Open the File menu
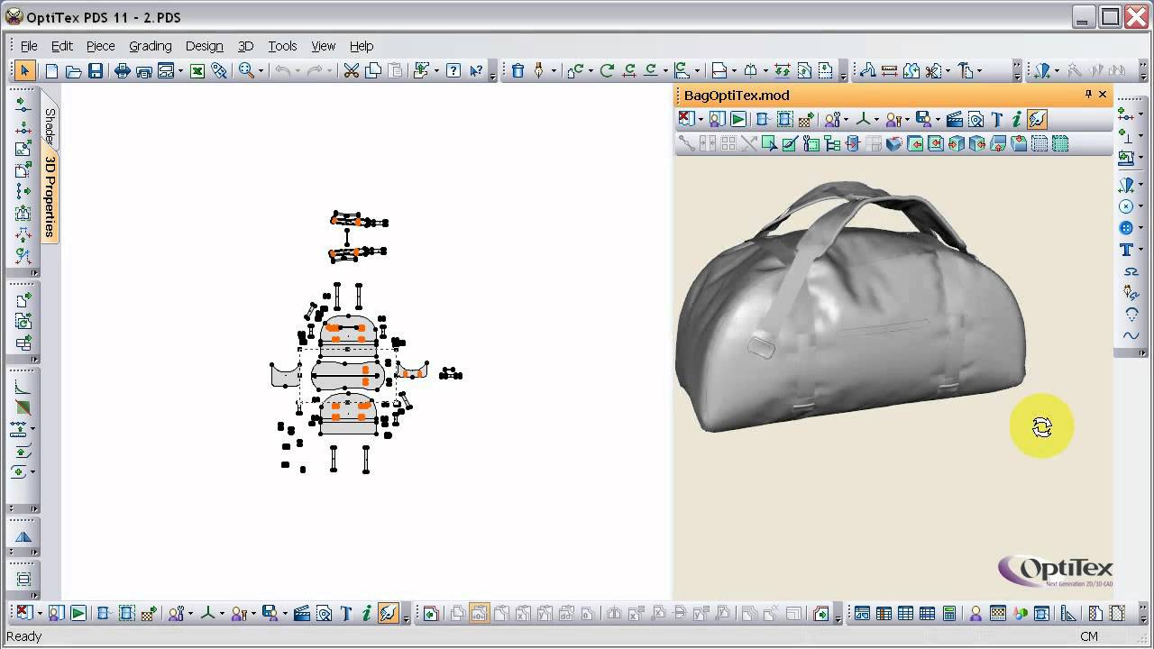Viewport: 1154px width, 649px height. click(29, 46)
